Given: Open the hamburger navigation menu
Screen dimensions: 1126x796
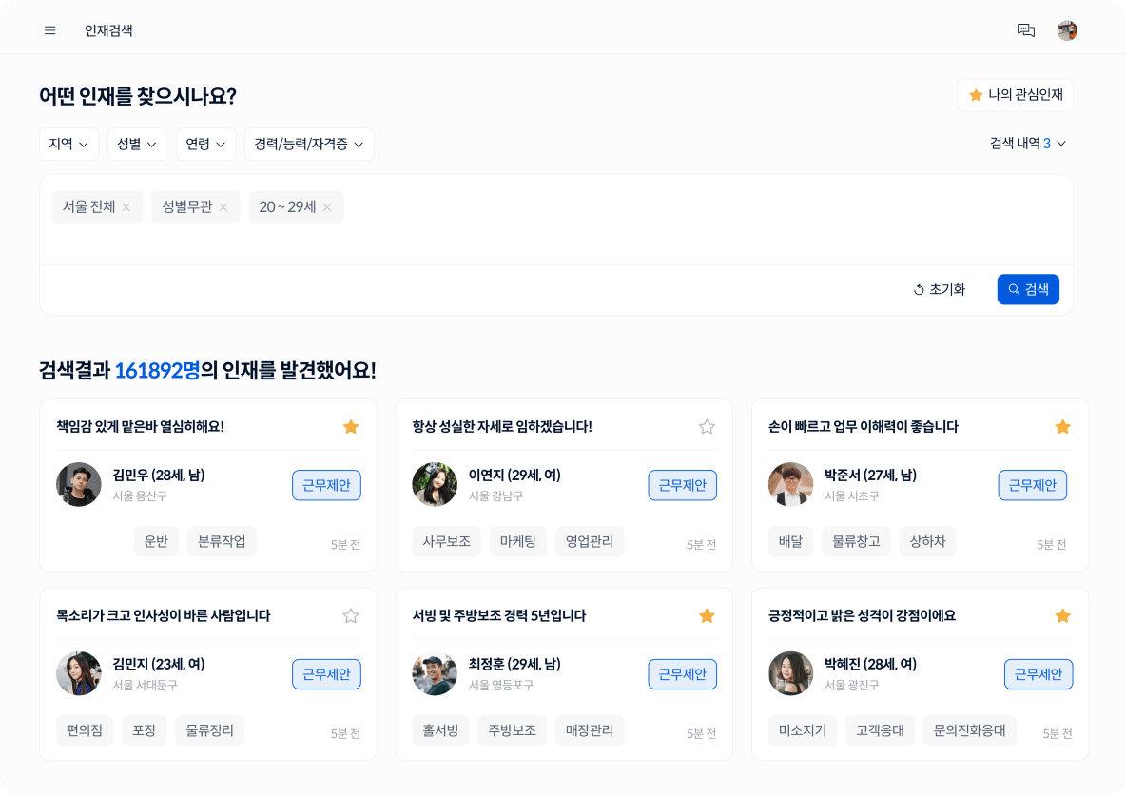Looking at the screenshot, I should click(x=49, y=29).
